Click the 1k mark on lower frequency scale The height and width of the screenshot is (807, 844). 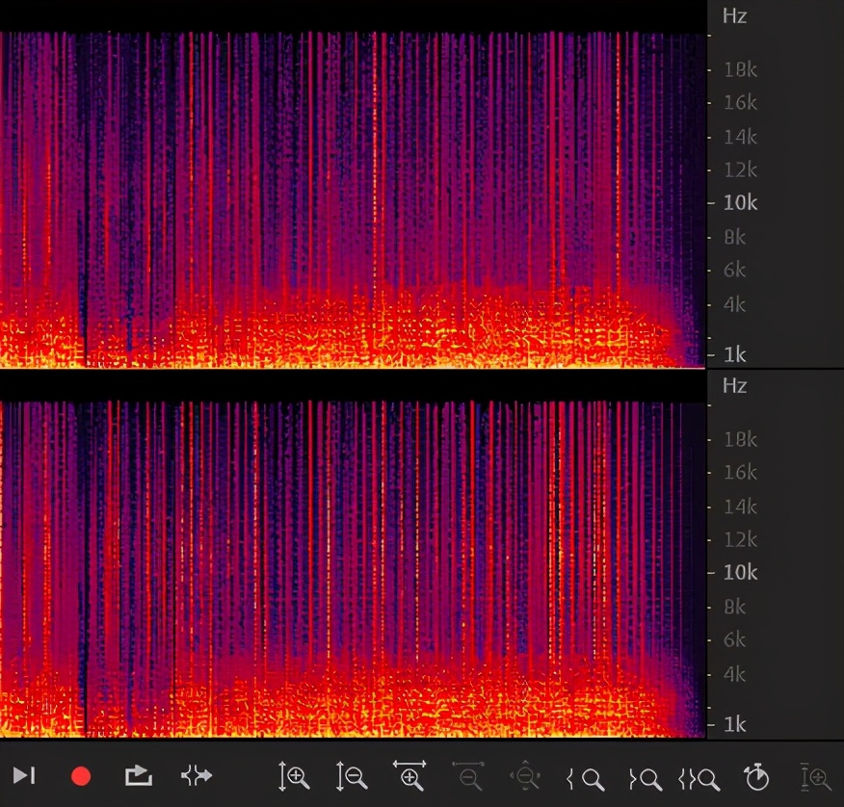click(736, 724)
